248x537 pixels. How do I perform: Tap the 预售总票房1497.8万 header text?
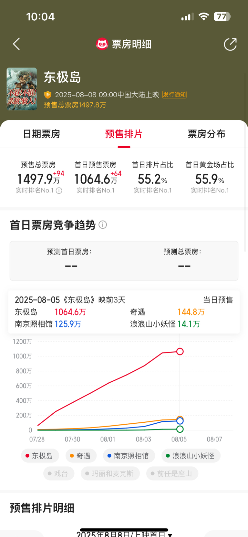(x=75, y=105)
